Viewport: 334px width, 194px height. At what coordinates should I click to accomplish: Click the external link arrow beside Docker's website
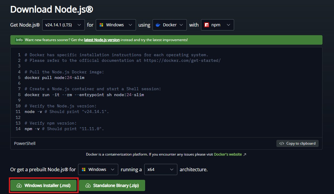pyautogui.click(x=244, y=154)
